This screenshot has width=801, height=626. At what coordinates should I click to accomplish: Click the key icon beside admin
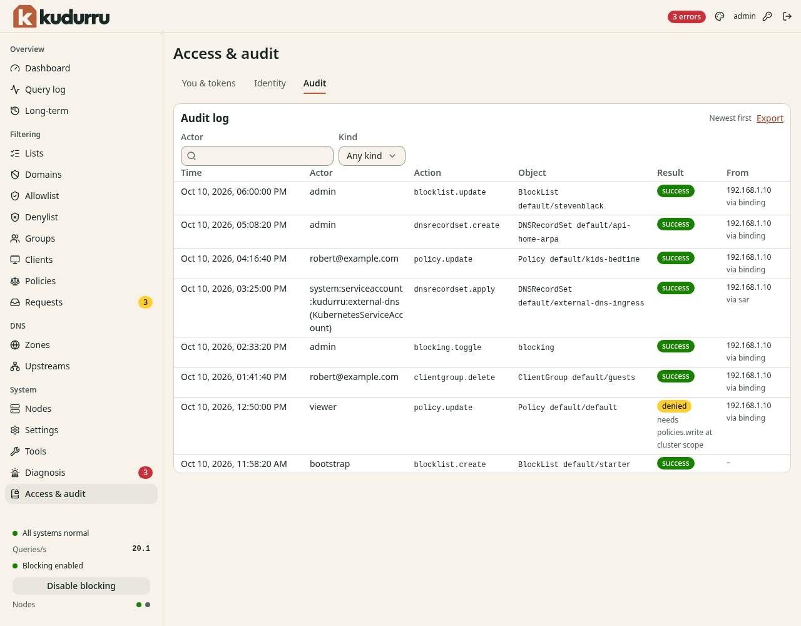(767, 16)
